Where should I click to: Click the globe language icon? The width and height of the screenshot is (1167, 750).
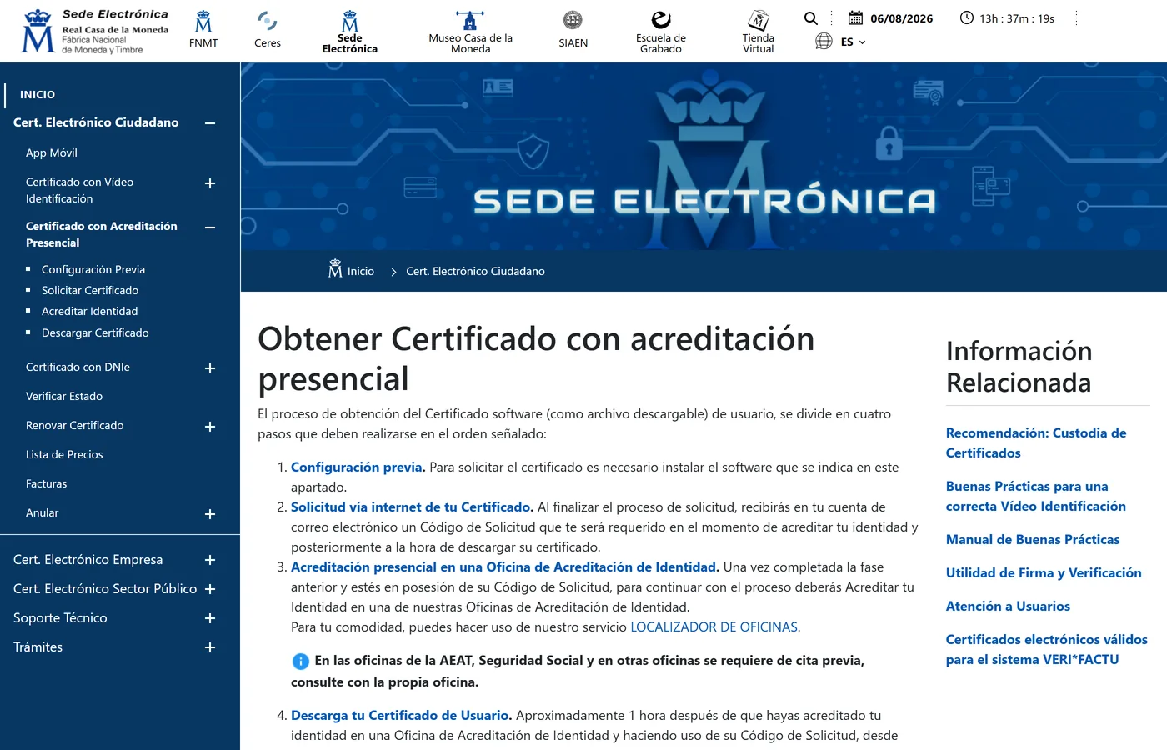tap(824, 41)
